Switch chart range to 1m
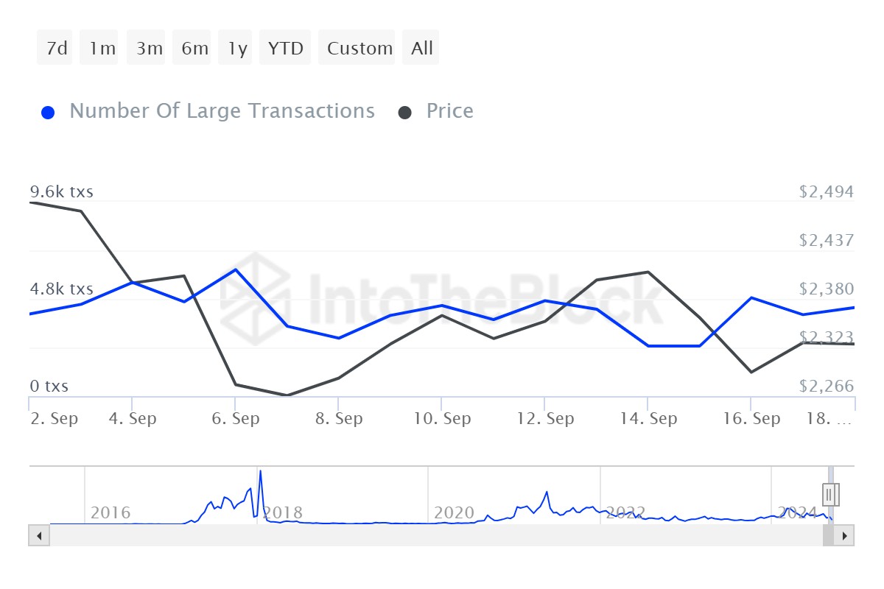 [102, 48]
